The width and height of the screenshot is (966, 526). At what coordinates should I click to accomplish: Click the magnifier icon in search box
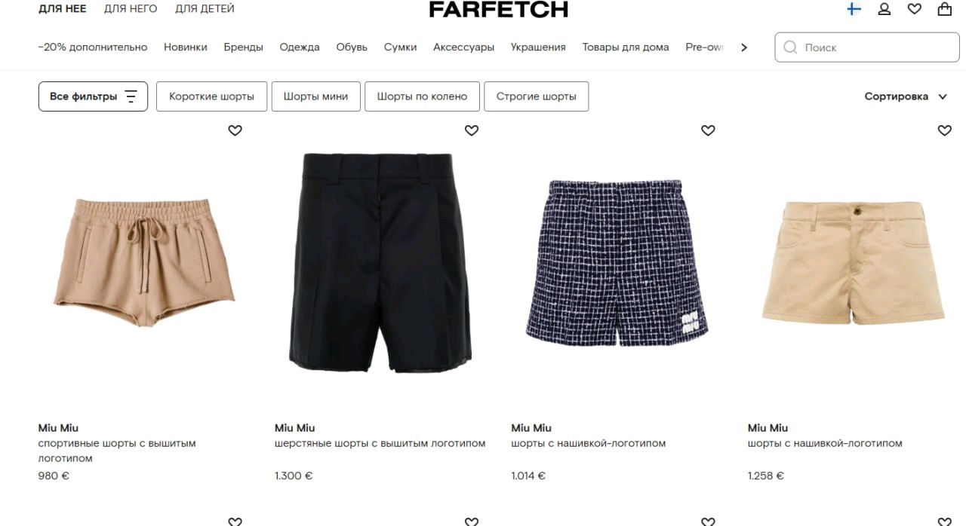(790, 47)
